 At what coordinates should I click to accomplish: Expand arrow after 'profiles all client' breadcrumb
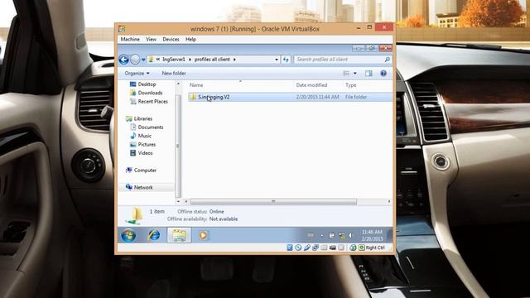[x=234, y=60]
